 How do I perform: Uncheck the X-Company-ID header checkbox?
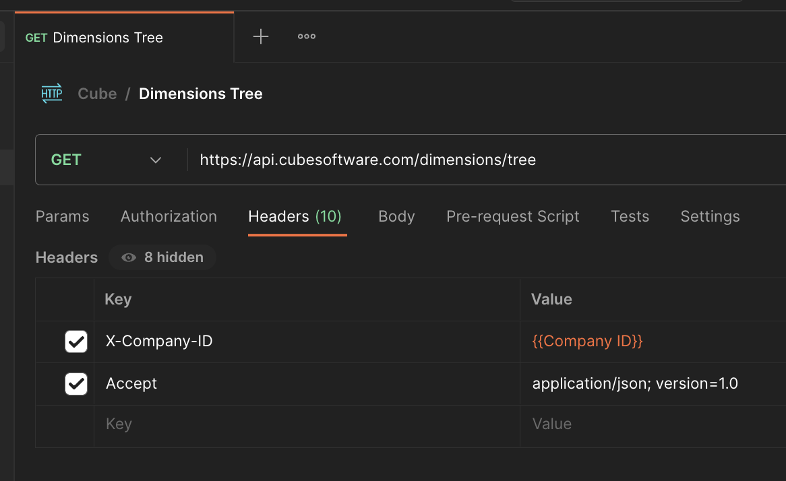(x=76, y=342)
